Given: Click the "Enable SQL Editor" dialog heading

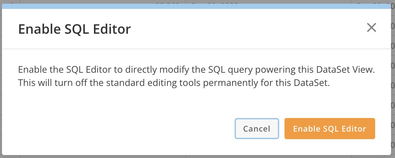Looking at the screenshot, I should [74, 29].
